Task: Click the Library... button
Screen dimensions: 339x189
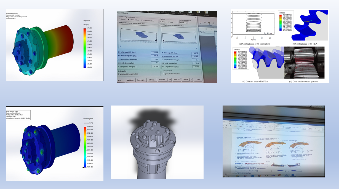Action: [x=151, y=80]
